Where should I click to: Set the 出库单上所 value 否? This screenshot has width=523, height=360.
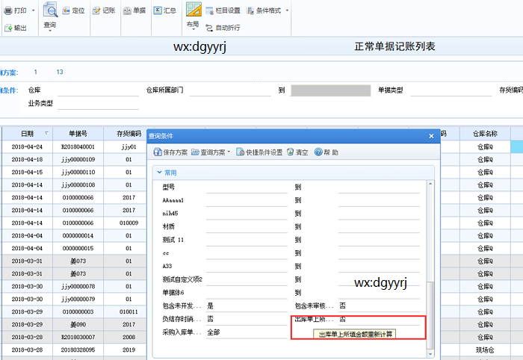pyautogui.click(x=379, y=320)
